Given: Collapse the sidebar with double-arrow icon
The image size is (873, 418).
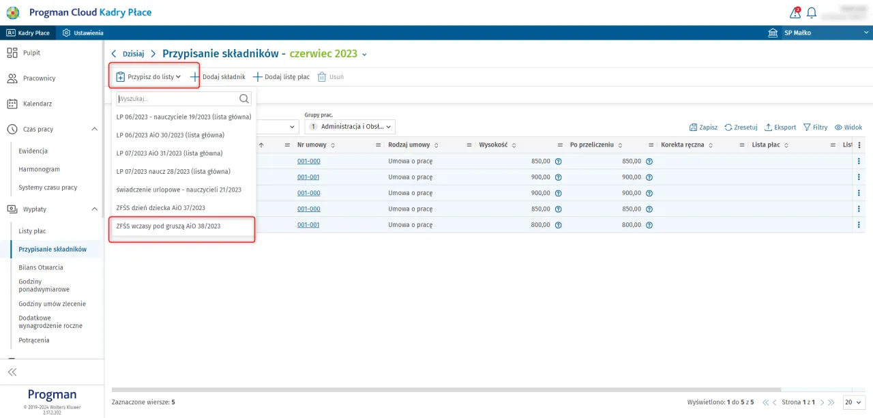Looking at the screenshot, I should (x=12, y=372).
